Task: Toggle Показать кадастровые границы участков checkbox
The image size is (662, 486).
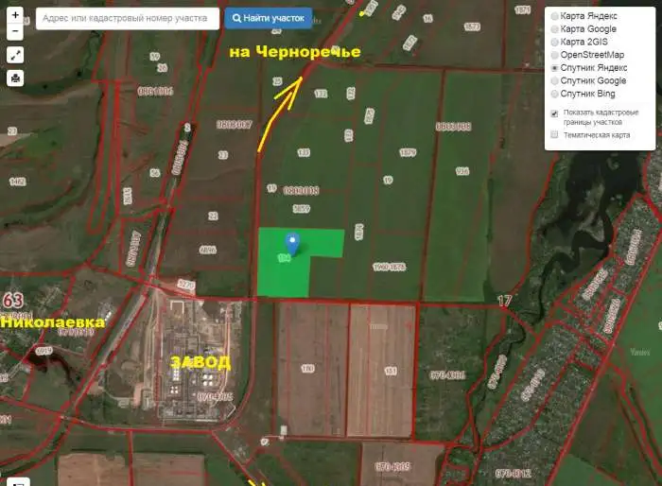Action: 555,113
